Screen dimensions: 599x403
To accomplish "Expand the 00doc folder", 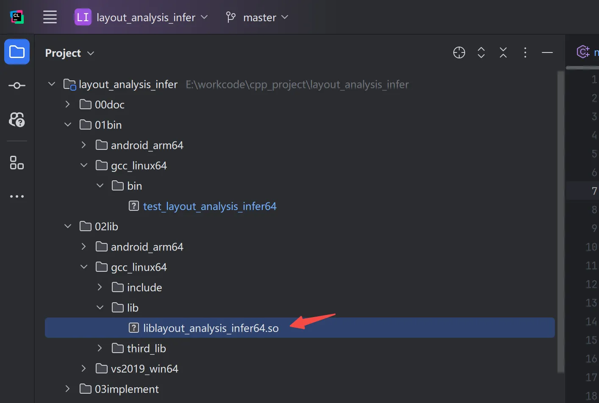I will (x=67, y=104).
